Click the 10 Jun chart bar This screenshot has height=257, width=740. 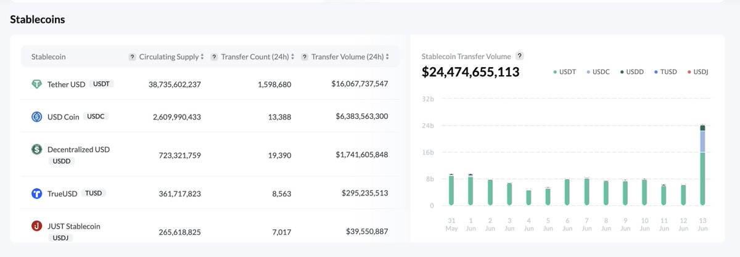644,193
